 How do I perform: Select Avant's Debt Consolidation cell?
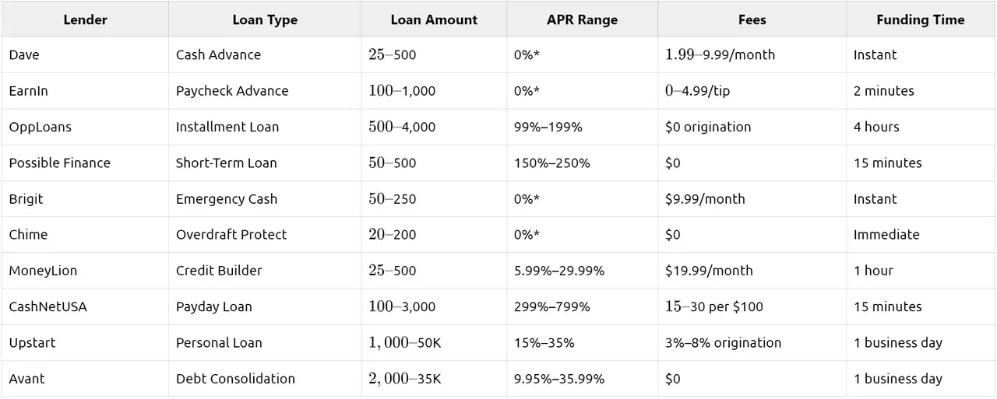tap(265, 379)
